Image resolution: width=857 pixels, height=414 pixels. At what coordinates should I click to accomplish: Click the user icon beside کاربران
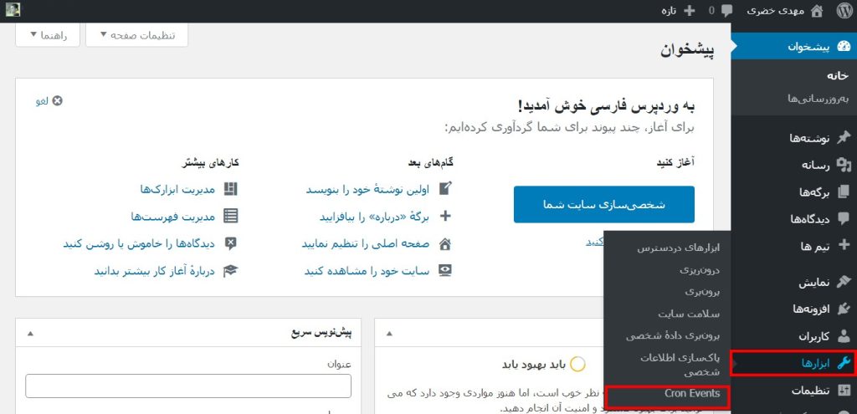pyautogui.click(x=844, y=336)
